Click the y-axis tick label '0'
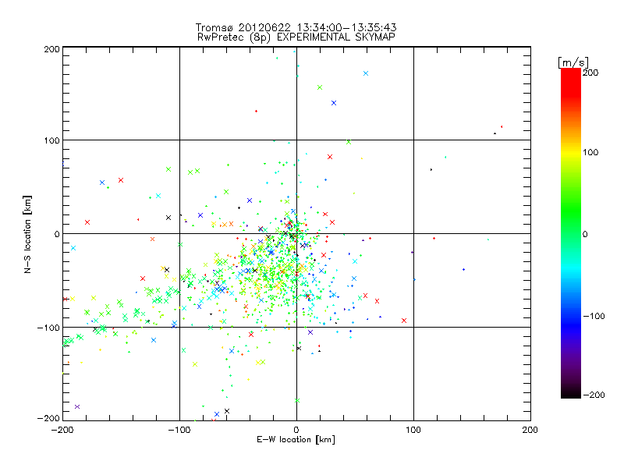624x468 pixels. [x=57, y=235]
